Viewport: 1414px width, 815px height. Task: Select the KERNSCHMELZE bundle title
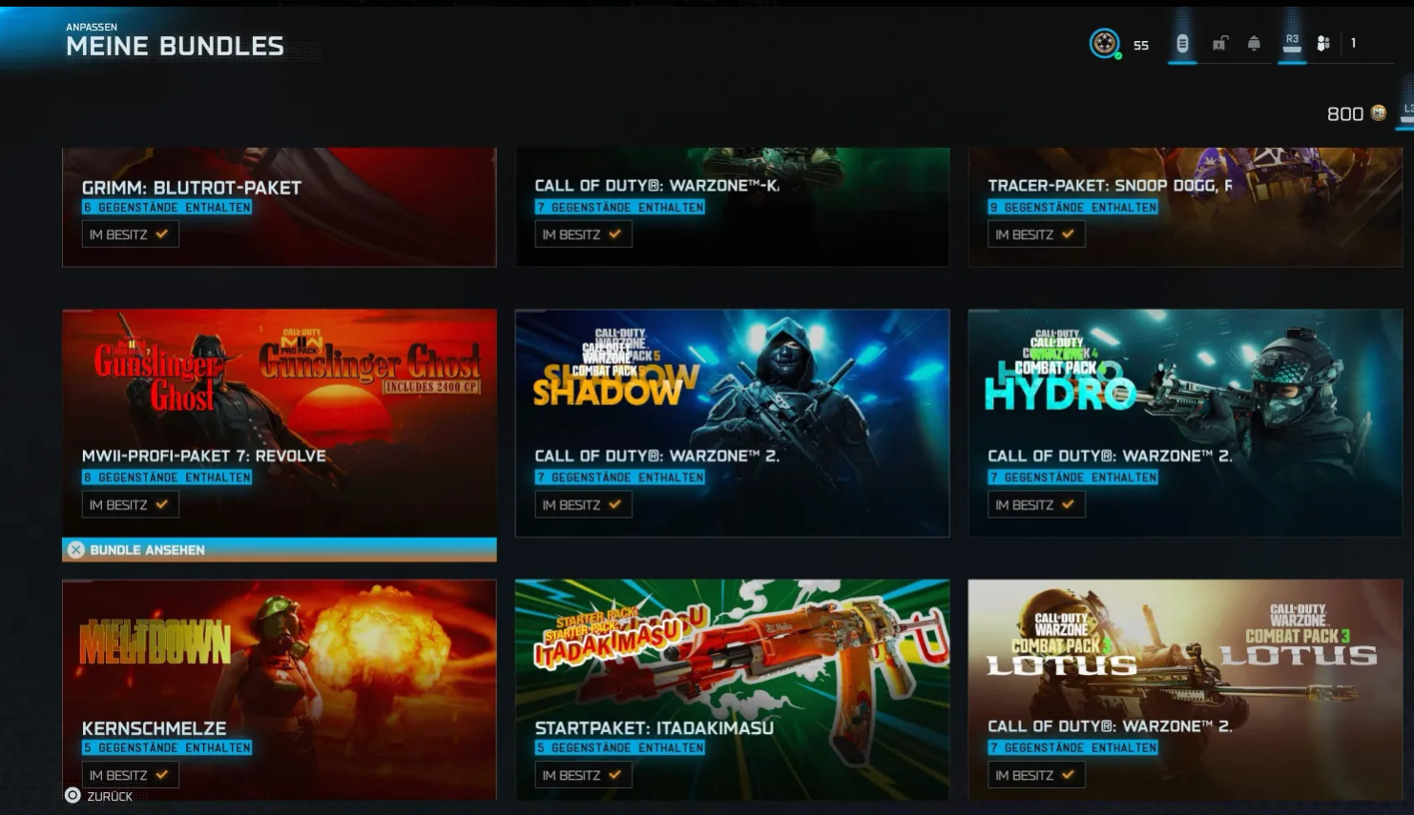pos(155,728)
